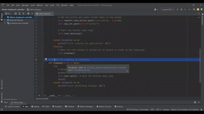Screen dimensions: 204x114
Task: Select tkinter keyboard controller tree item
Action: (19, 17)
